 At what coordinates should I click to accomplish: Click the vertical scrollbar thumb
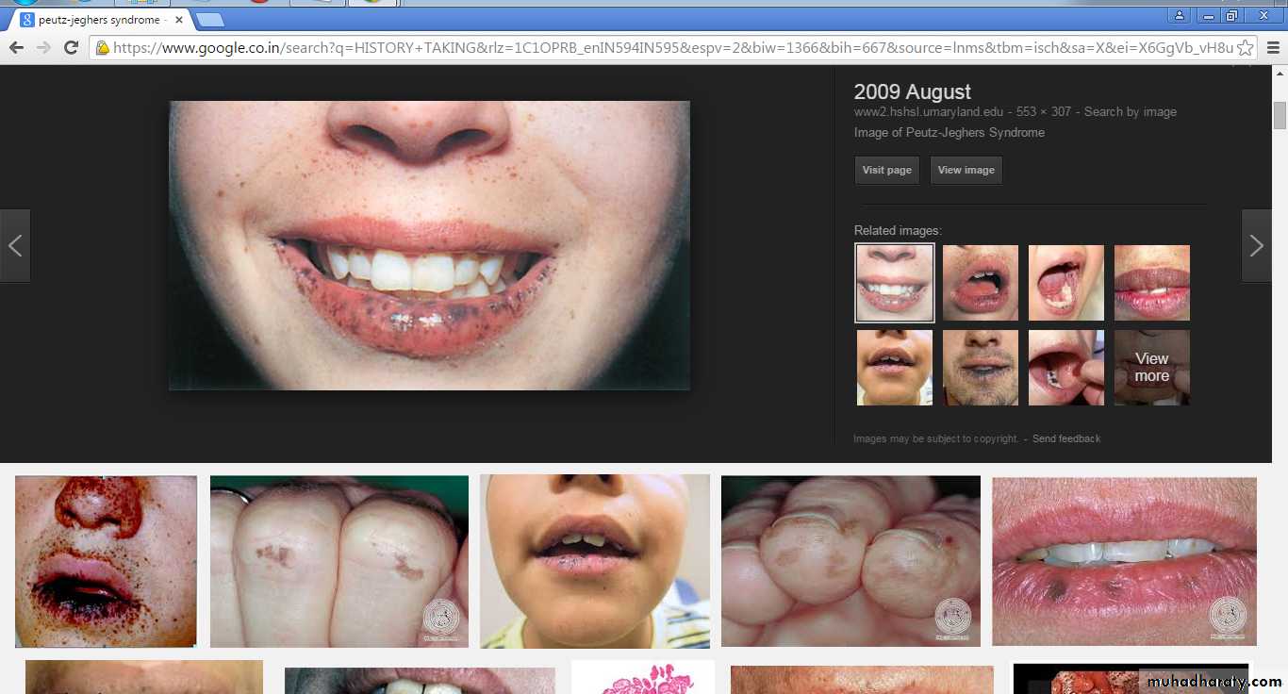click(x=1280, y=115)
